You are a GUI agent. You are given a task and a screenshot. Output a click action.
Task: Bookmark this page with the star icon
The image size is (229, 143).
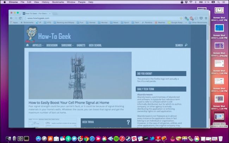pyautogui.click(x=181, y=18)
